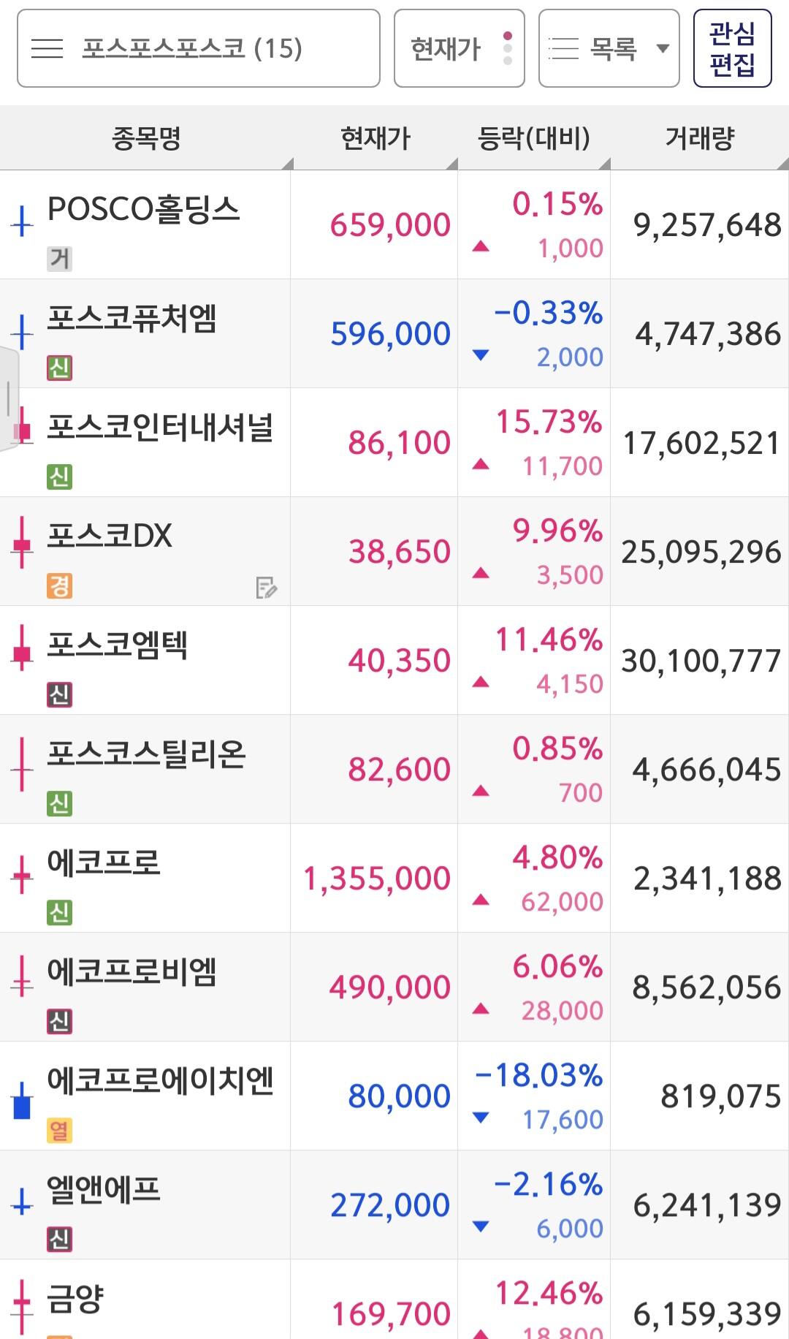Open the hamburger menu for watchlist group
The width and height of the screenshot is (789, 1339).
(x=47, y=49)
